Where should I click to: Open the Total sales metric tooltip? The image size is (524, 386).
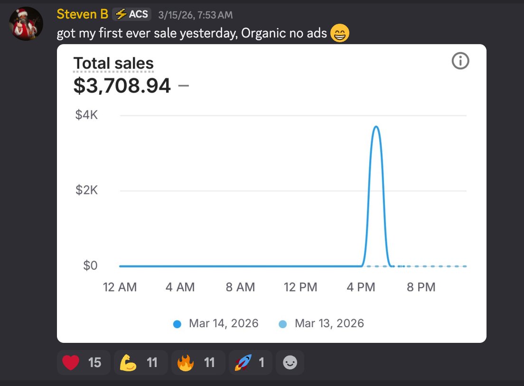(x=113, y=63)
